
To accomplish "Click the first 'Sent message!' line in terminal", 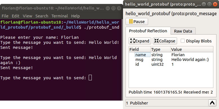I will pos(17,47).
